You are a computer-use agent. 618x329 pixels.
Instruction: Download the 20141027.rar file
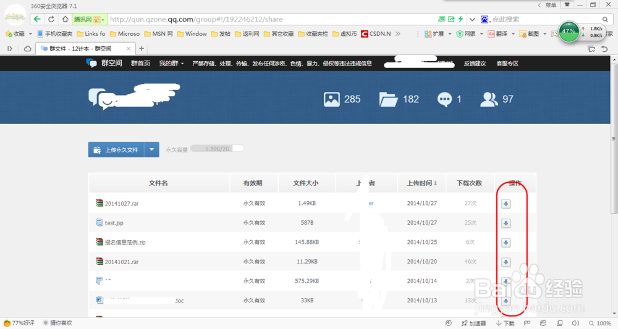point(506,204)
